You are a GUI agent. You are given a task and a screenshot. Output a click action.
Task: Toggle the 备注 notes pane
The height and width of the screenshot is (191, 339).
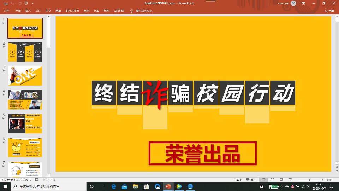point(237,180)
